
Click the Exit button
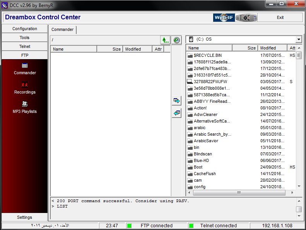280,17
